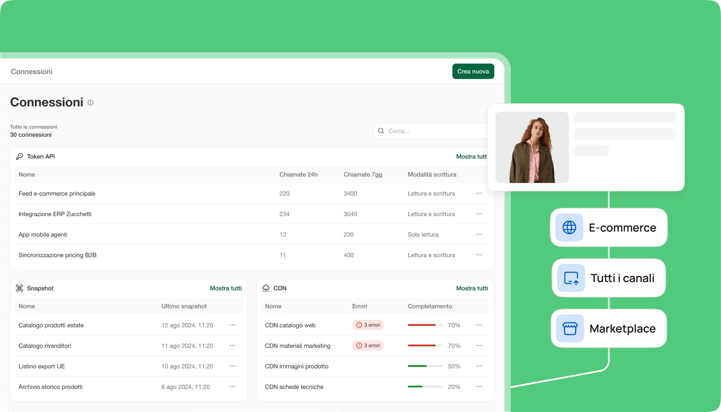Click the 12 ago 2024, 11:20 snapshot date

[187, 325]
